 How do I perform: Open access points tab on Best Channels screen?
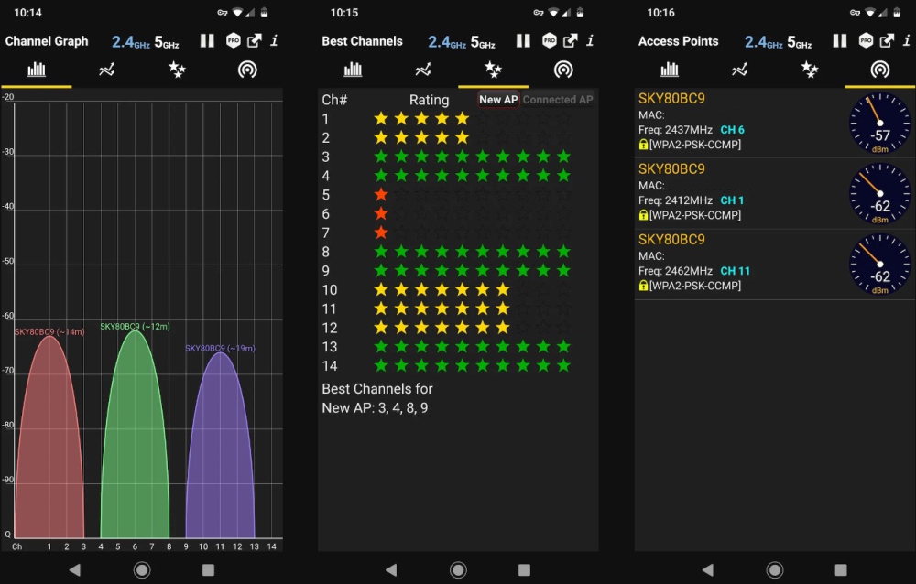click(x=563, y=70)
